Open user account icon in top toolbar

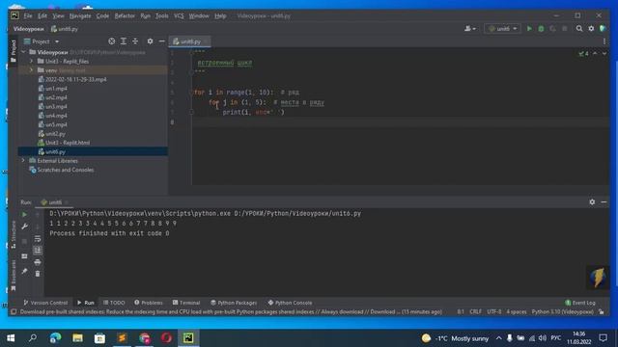[x=469, y=28]
